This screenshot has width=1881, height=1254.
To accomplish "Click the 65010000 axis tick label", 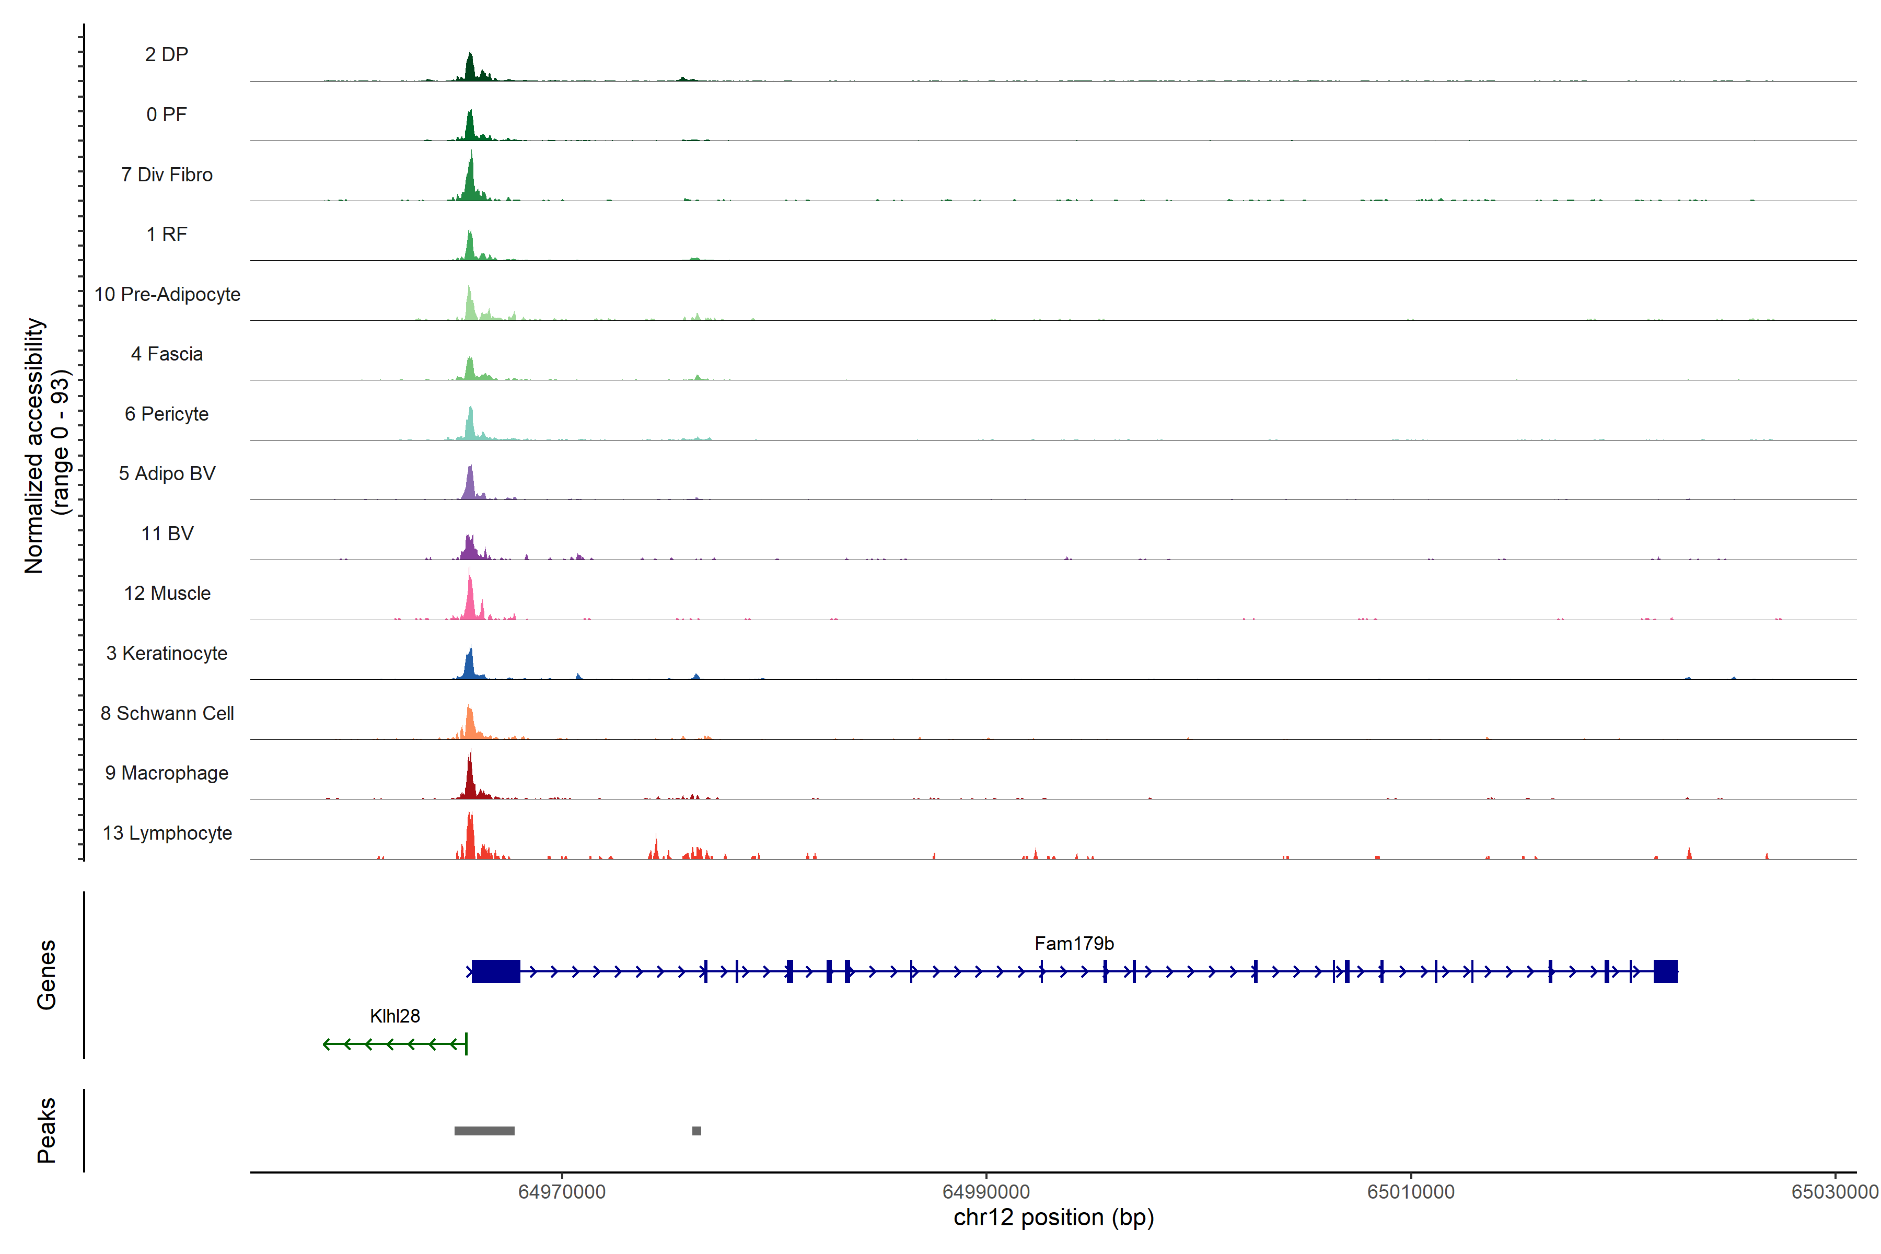I will point(1411,1192).
